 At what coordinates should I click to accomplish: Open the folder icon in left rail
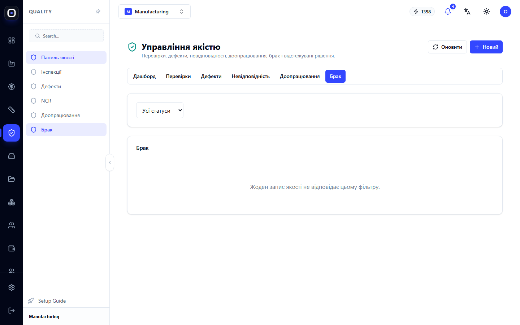point(12,179)
